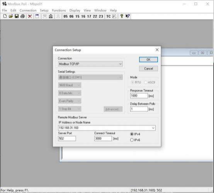Open the 1 Stop Bit dropdown
This screenshot has width=214, height=193.
[70, 109]
